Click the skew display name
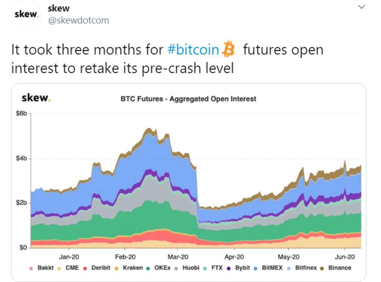 click(59, 8)
